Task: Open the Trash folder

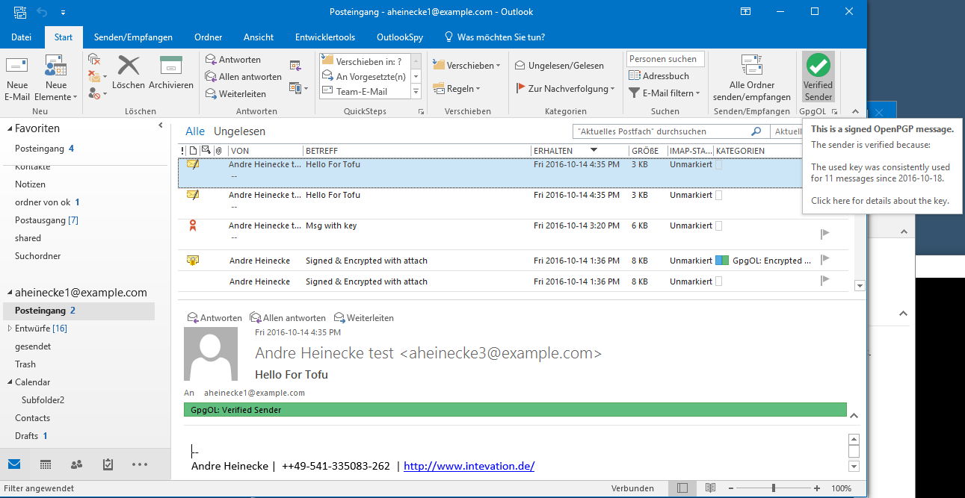Action: click(25, 364)
